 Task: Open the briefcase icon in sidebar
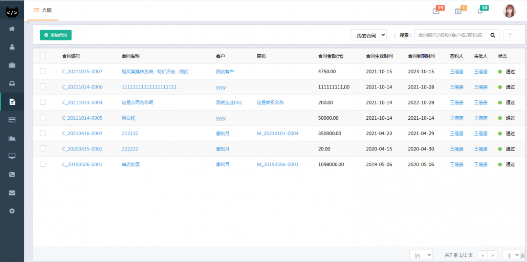click(12, 65)
